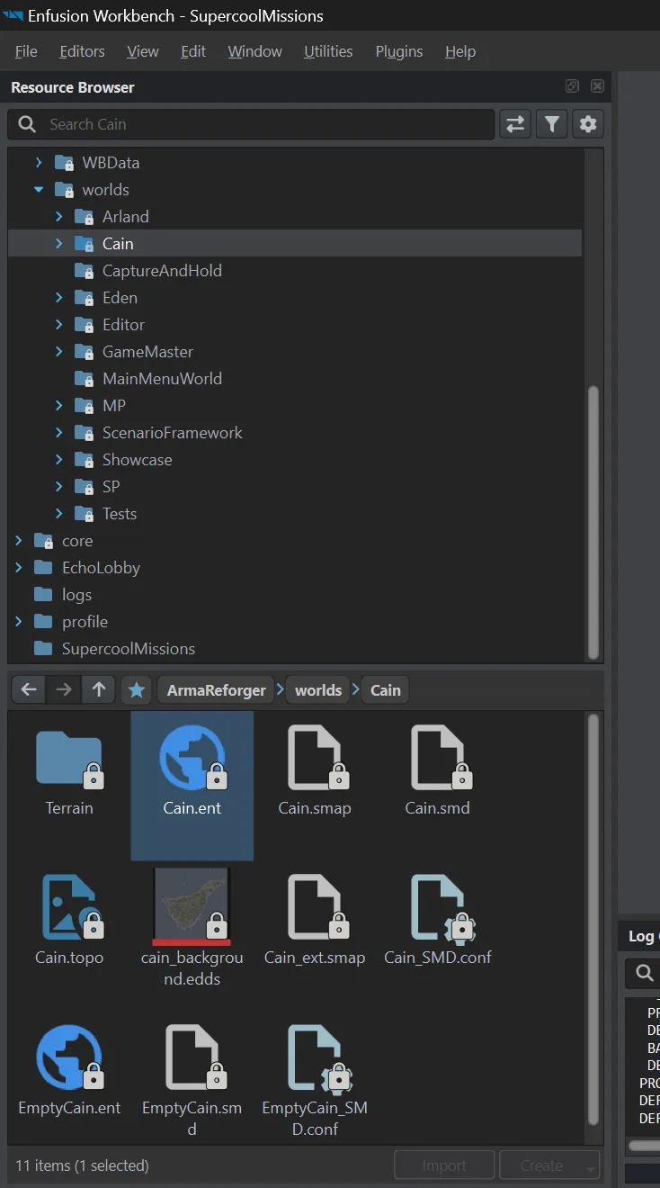660x1188 pixels.
Task: Select the Cain.smd file
Action: pyautogui.click(x=437, y=772)
